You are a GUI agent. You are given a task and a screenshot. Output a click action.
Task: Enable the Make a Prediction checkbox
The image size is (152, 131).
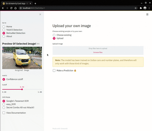54,70
